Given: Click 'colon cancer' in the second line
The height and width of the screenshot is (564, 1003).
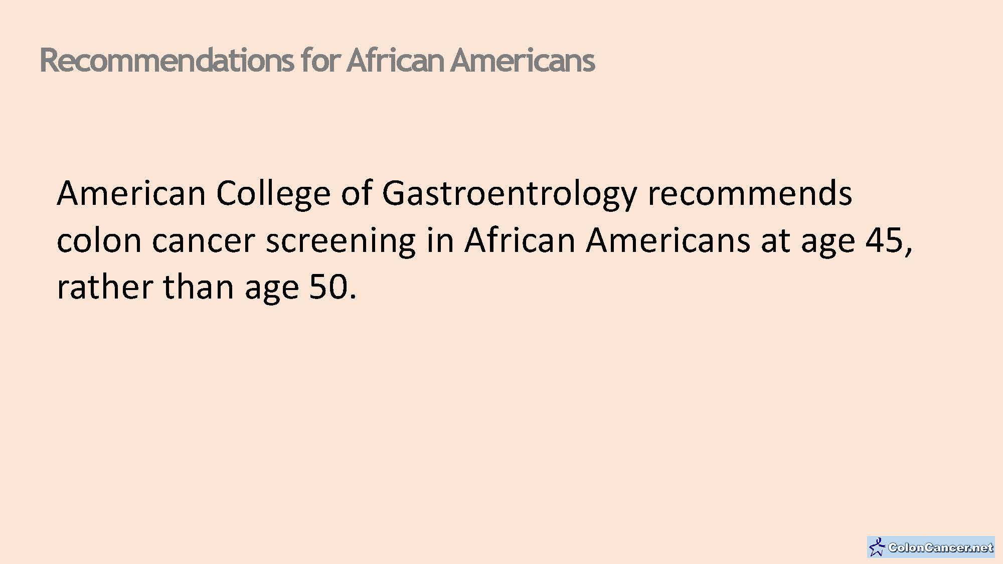Looking at the screenshot, I should [156, 240].
